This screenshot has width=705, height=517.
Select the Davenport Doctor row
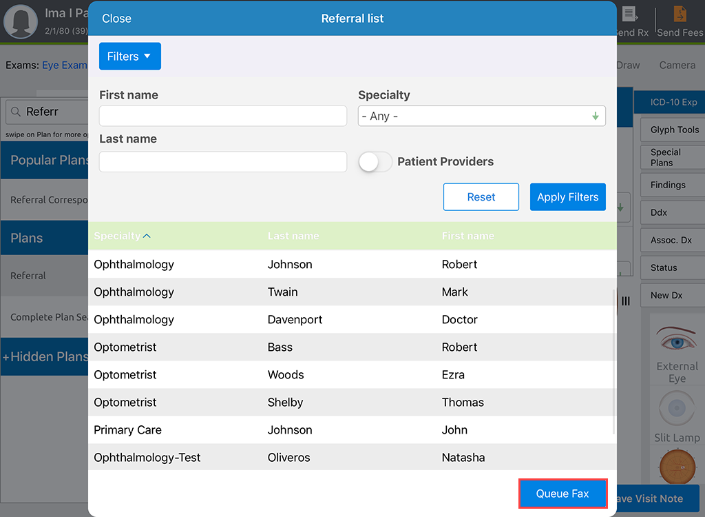click(x=352, y=319)
